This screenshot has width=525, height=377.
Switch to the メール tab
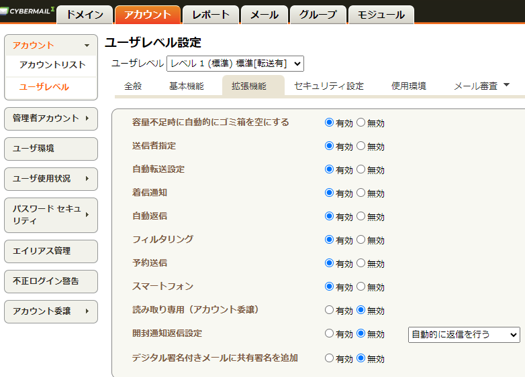point(265,15)
